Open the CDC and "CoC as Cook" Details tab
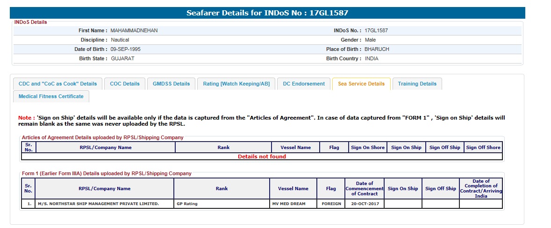The height and width of the screenshot is (228, 551). (57, 84)
